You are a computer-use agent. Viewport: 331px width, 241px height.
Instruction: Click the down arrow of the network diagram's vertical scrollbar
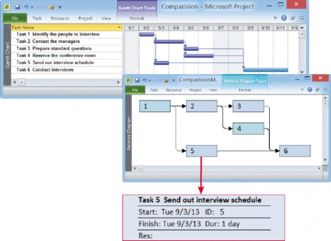(x=325, y=160)
